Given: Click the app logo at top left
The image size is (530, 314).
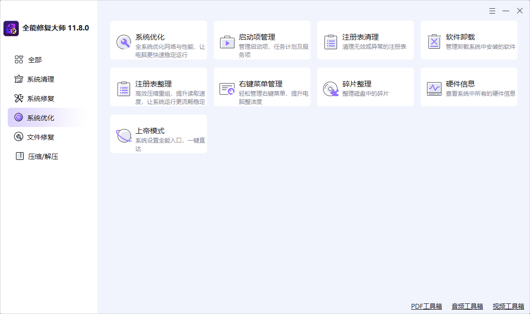Looking at the screenshot, I should [x=11, y=28].
